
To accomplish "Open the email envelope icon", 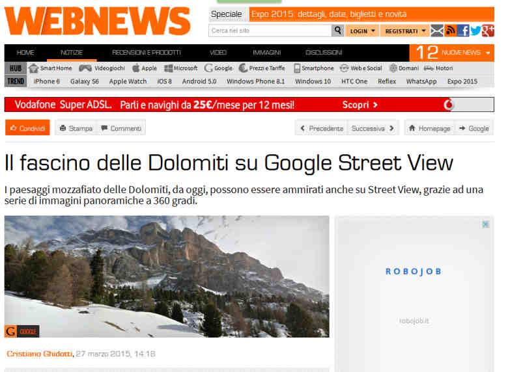I will pos(437,31).
